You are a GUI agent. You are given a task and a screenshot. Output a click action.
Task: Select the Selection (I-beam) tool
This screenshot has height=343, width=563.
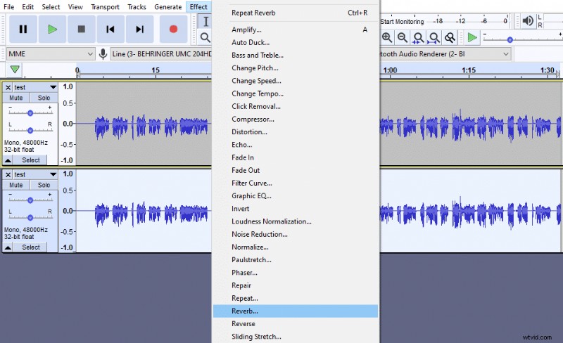[x=205, y=22]
